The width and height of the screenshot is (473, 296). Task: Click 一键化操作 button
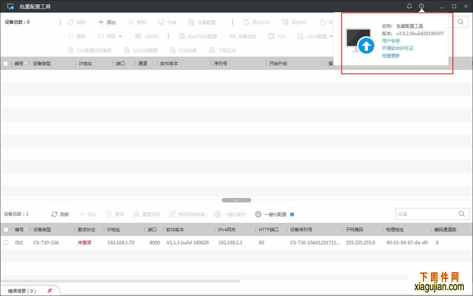230,214
